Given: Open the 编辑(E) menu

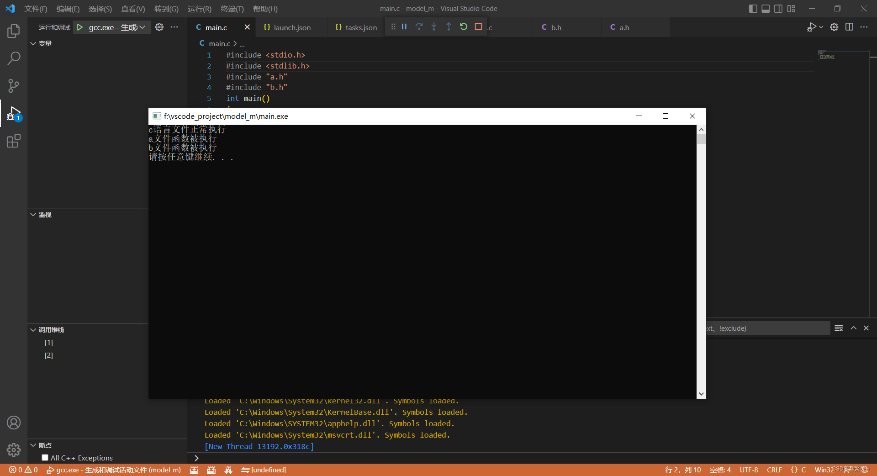Looking at the screenshot, I should click(68, 9).
